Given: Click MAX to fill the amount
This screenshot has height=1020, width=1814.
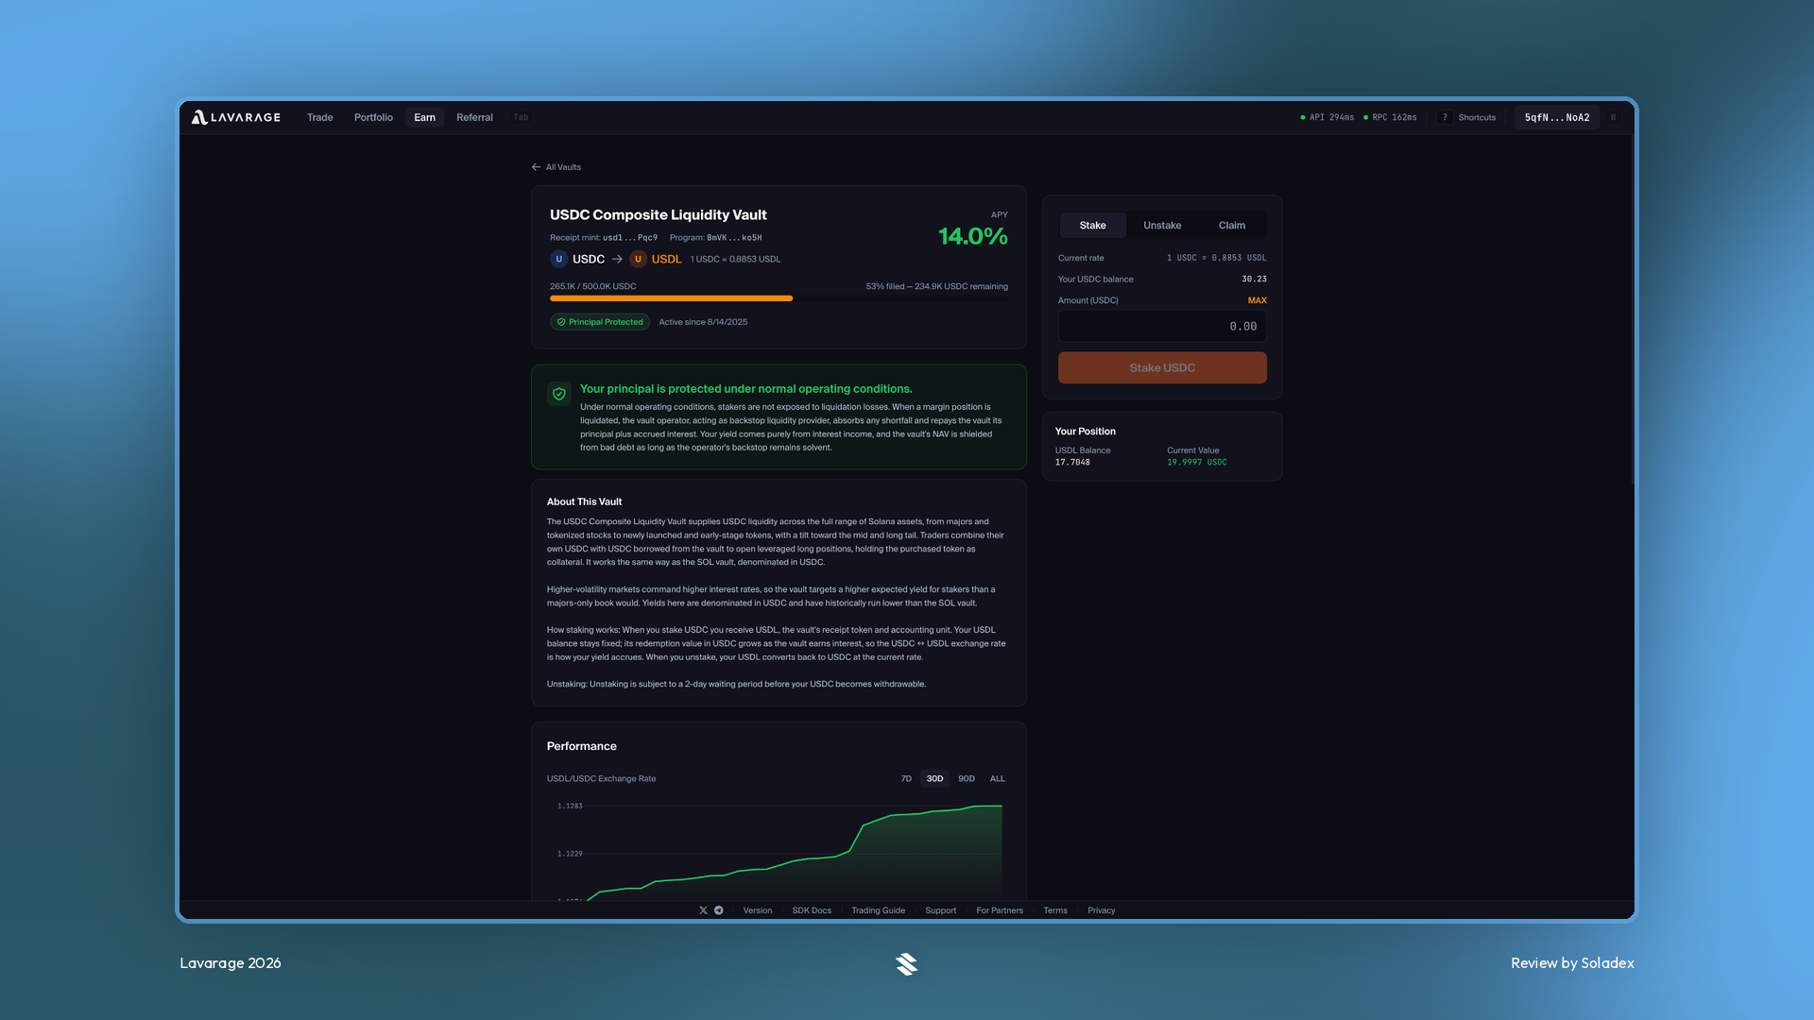Looking at the screenshot, I should click(1257, 300).
